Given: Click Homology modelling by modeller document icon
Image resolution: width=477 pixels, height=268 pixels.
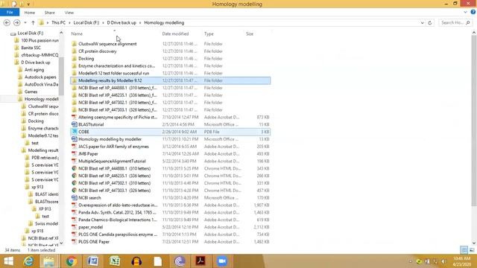Looking at the screenshot, I should [75, 139].
